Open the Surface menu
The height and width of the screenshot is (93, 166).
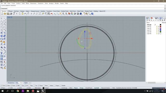tap(18, 3)
